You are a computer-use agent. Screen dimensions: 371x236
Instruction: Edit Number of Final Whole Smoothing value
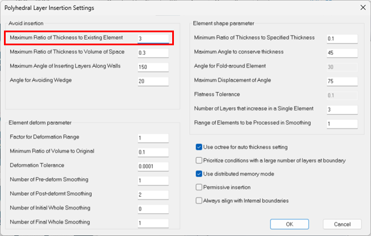pyautogui.click(x=153, y=223)
